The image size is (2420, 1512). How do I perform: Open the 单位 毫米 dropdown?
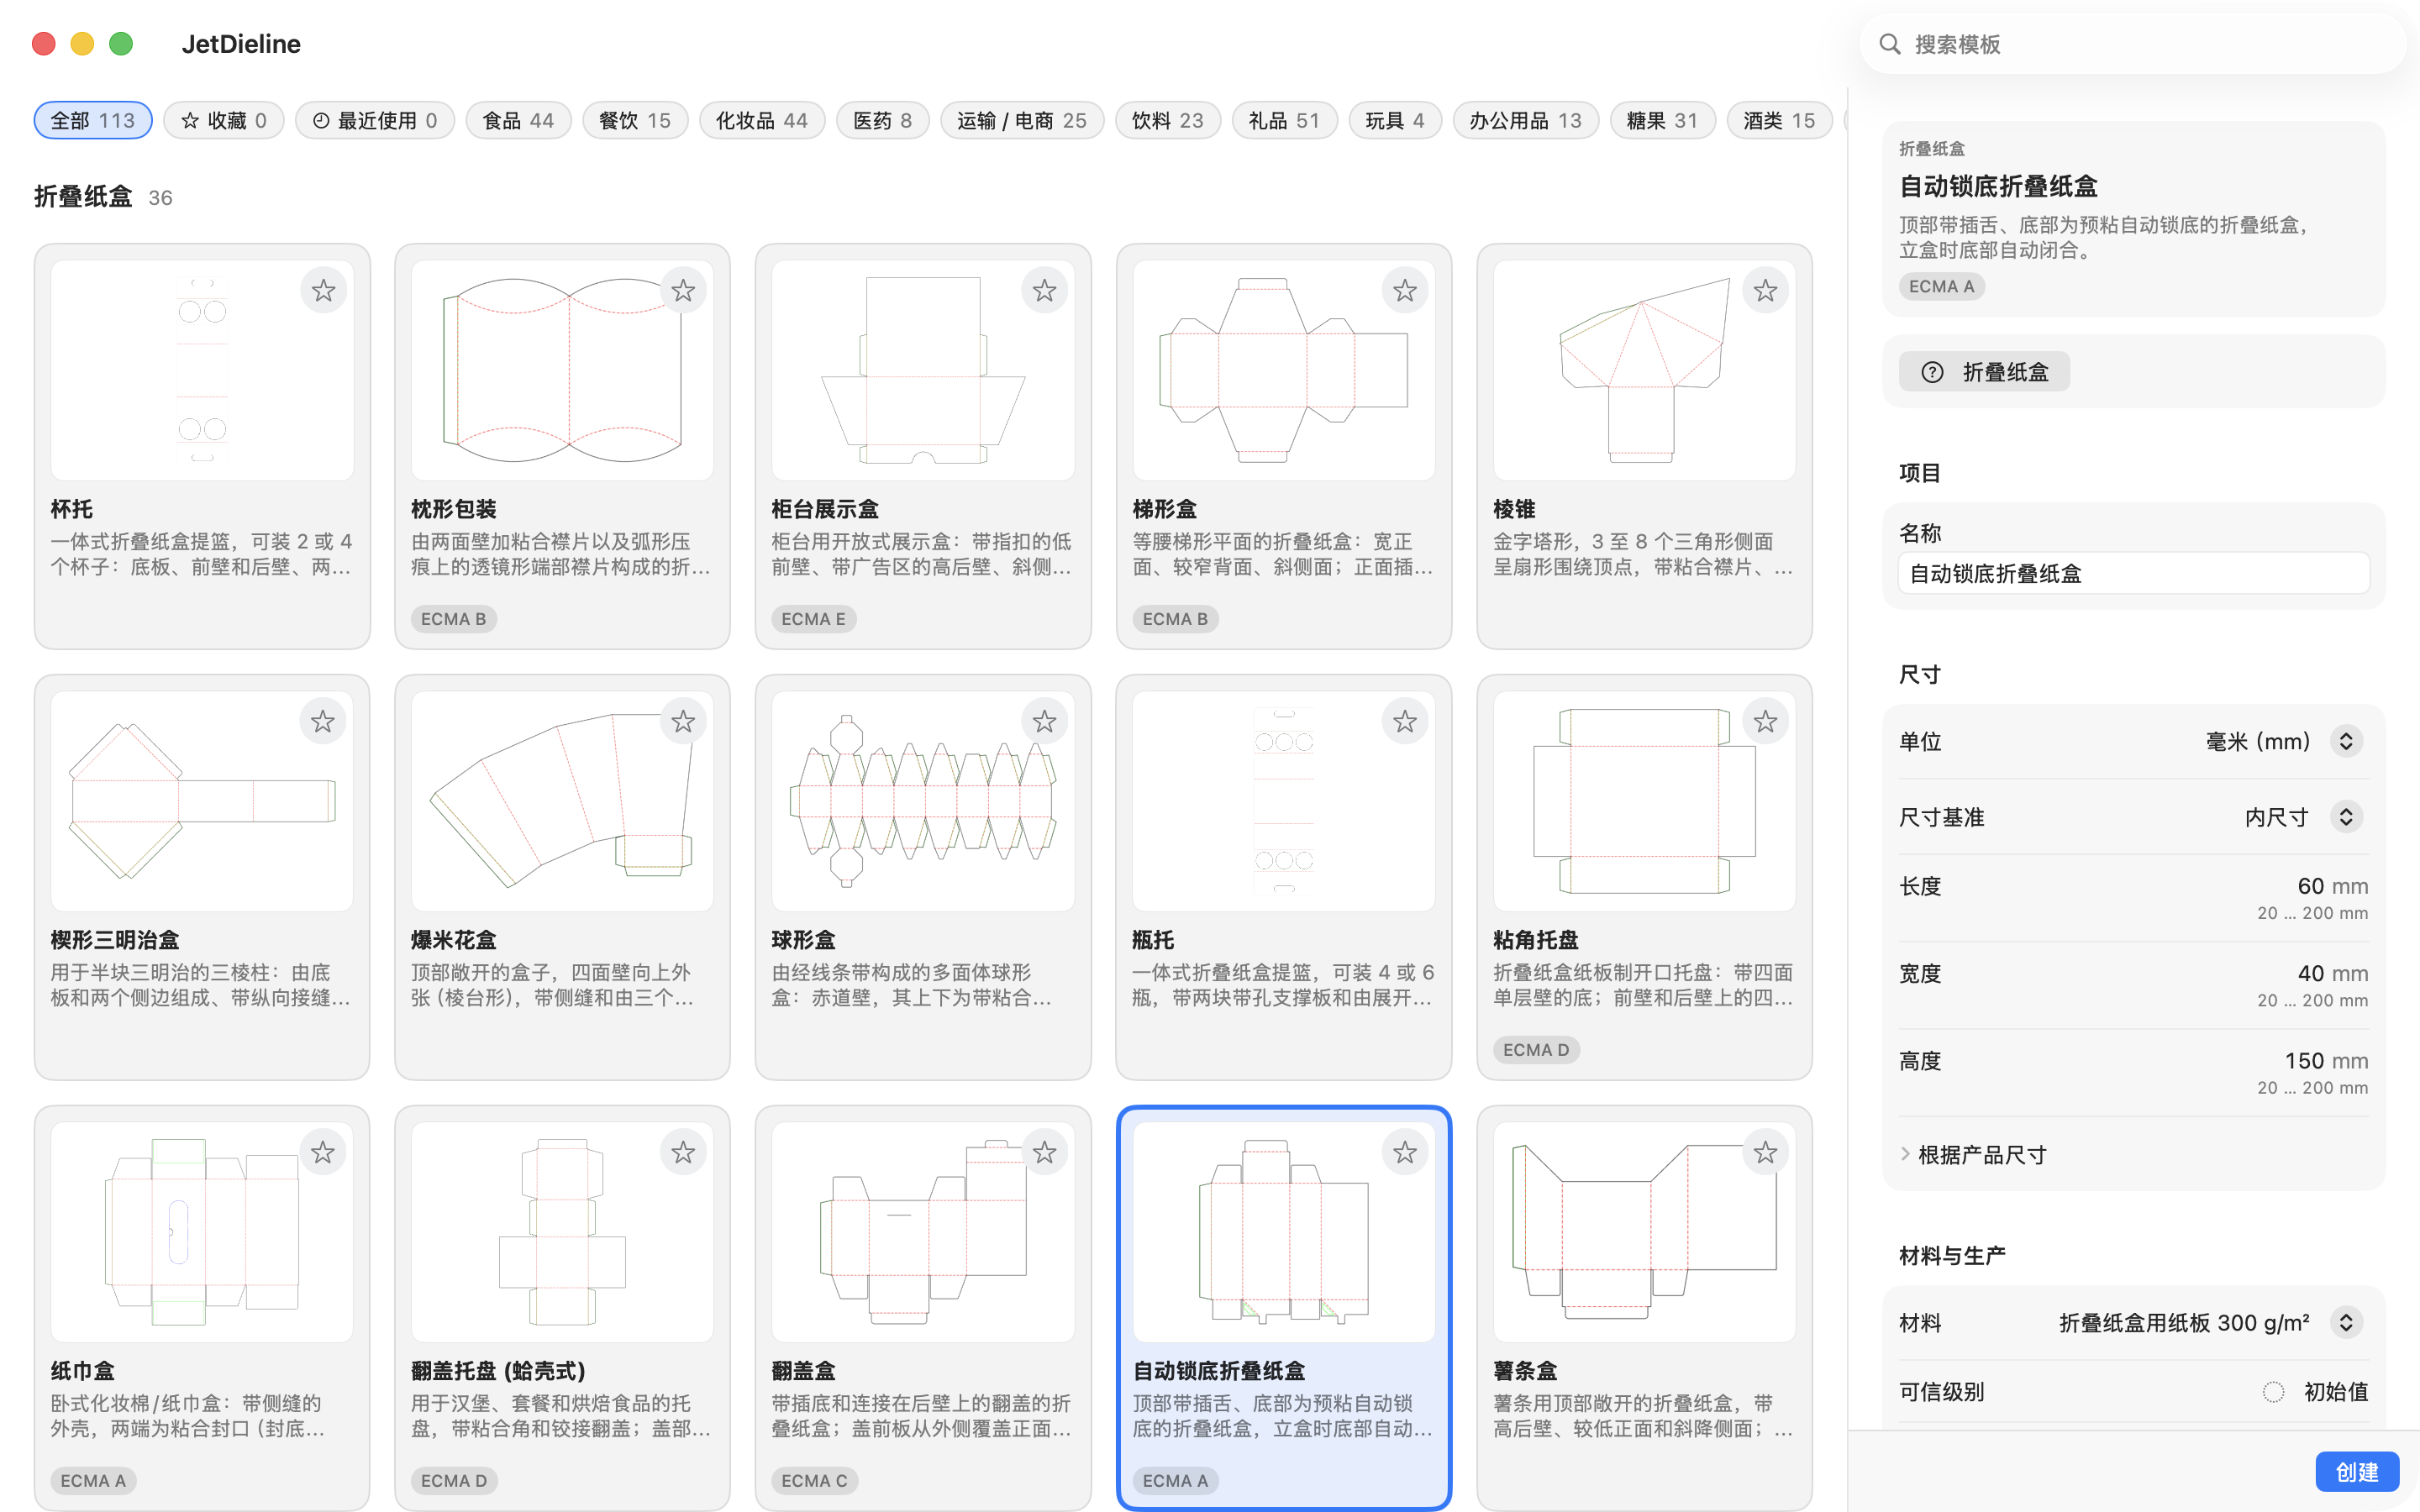tap(2346, 741)
